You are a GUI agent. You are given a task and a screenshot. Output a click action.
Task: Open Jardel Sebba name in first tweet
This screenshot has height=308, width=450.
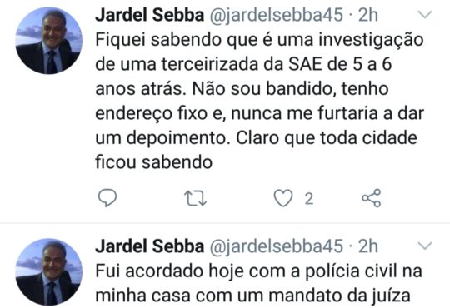point(149,15)
